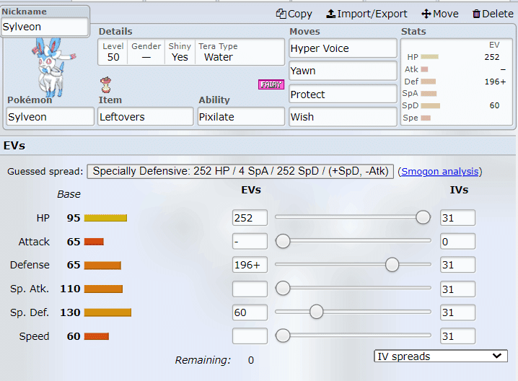The image size is (518, 381).
Task: Click the Sp. Atk. IV input box
Action: (457, 289)
